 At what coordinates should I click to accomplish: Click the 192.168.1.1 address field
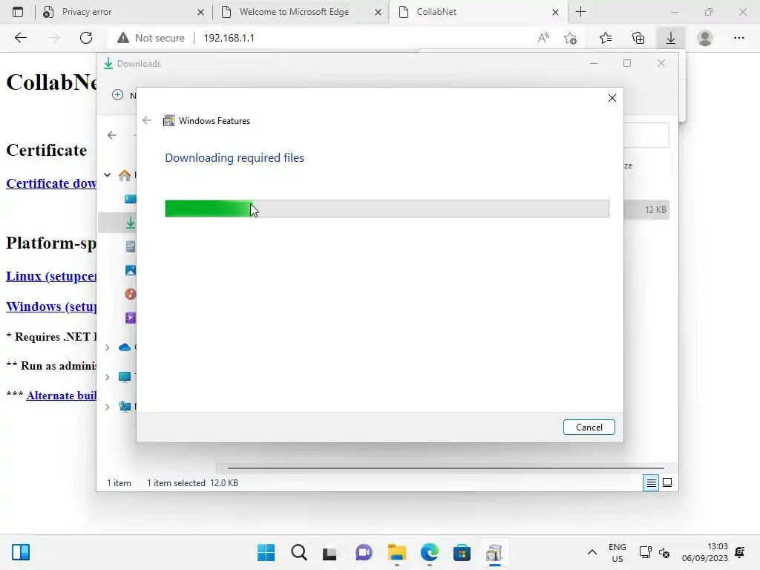click(x=229, y=38)
